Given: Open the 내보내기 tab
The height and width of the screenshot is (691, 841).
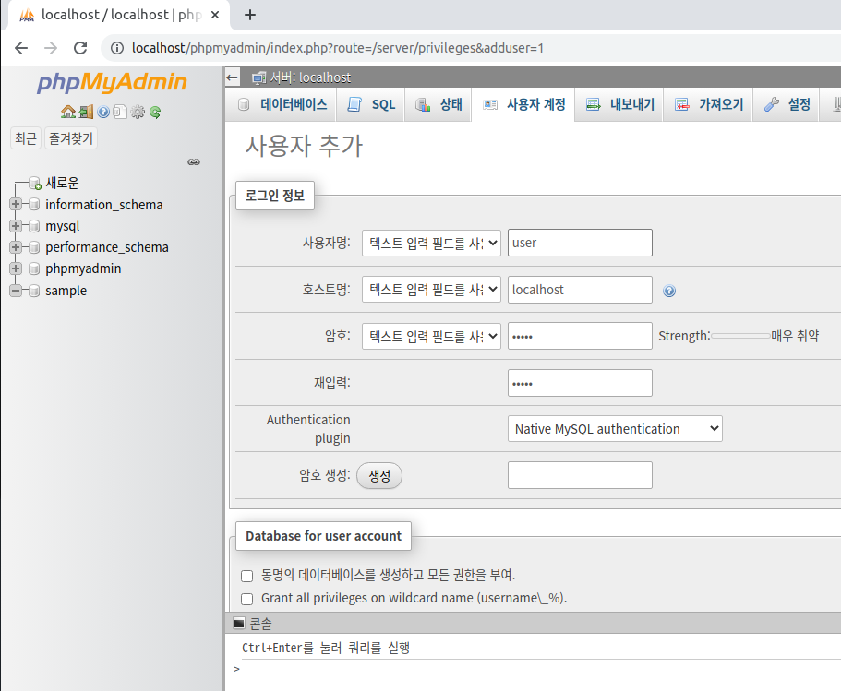Looking at the screenshot, I should [619, 104].
